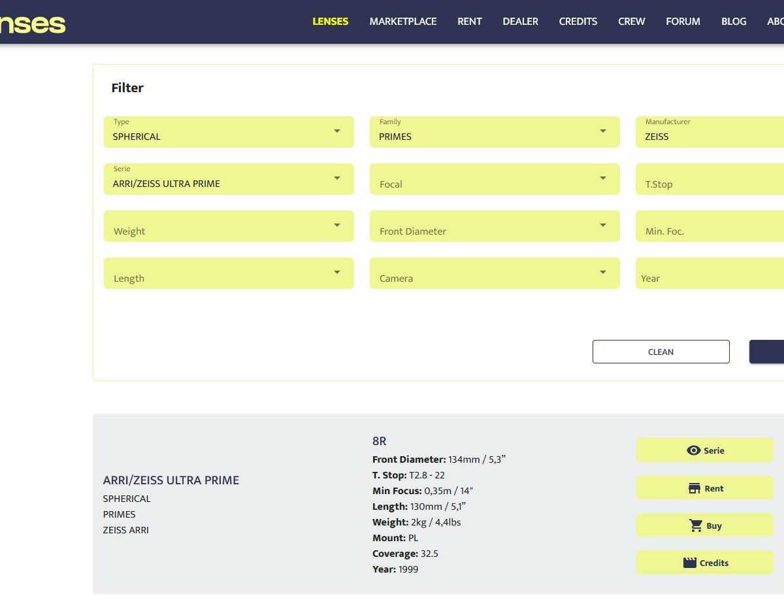Screen dimensions: 784x600
Task: Click the Year 1999 line
Action: pyautogui.click(x=395, y=569)
